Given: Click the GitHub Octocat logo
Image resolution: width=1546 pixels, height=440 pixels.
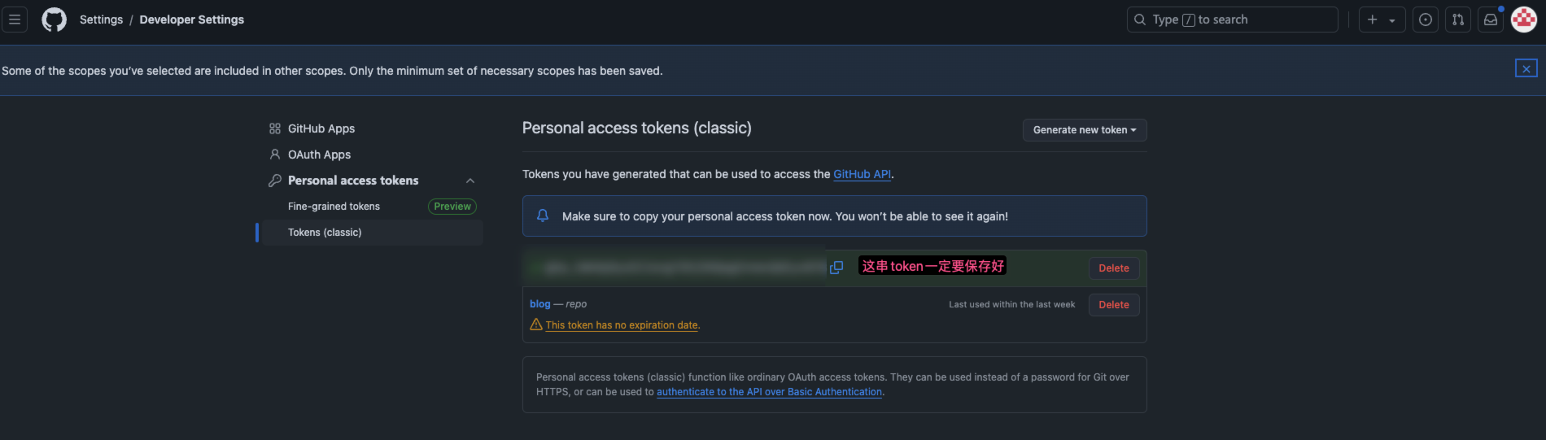Looking at the screenshot, I should [55, 20].
